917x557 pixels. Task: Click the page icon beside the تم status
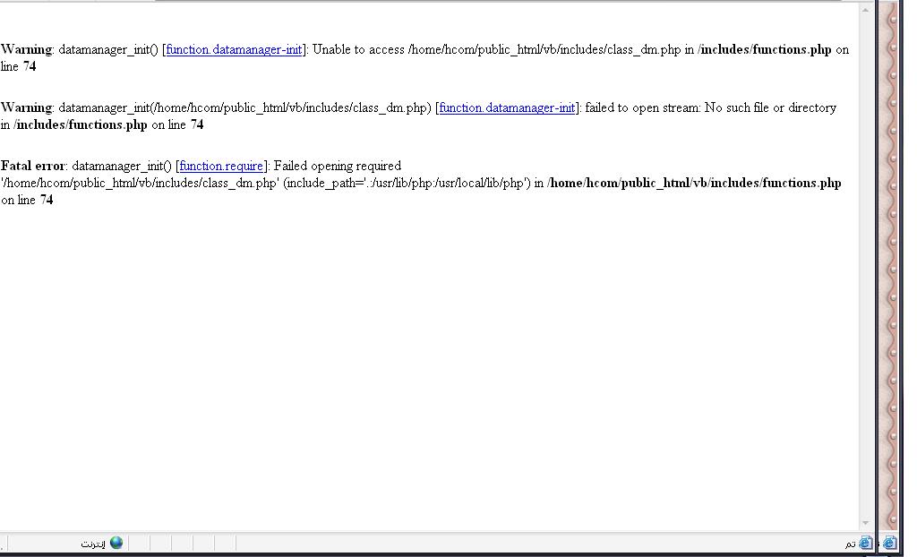pyautogui.click(x=865, y=543)
